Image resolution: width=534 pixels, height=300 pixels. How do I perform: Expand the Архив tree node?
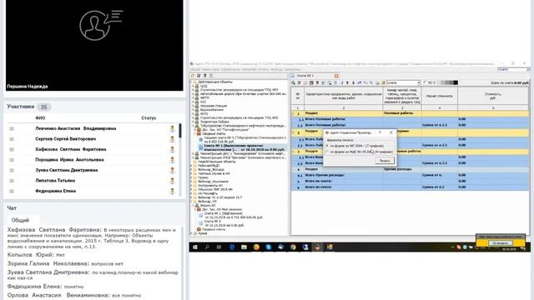pos(191,233)
